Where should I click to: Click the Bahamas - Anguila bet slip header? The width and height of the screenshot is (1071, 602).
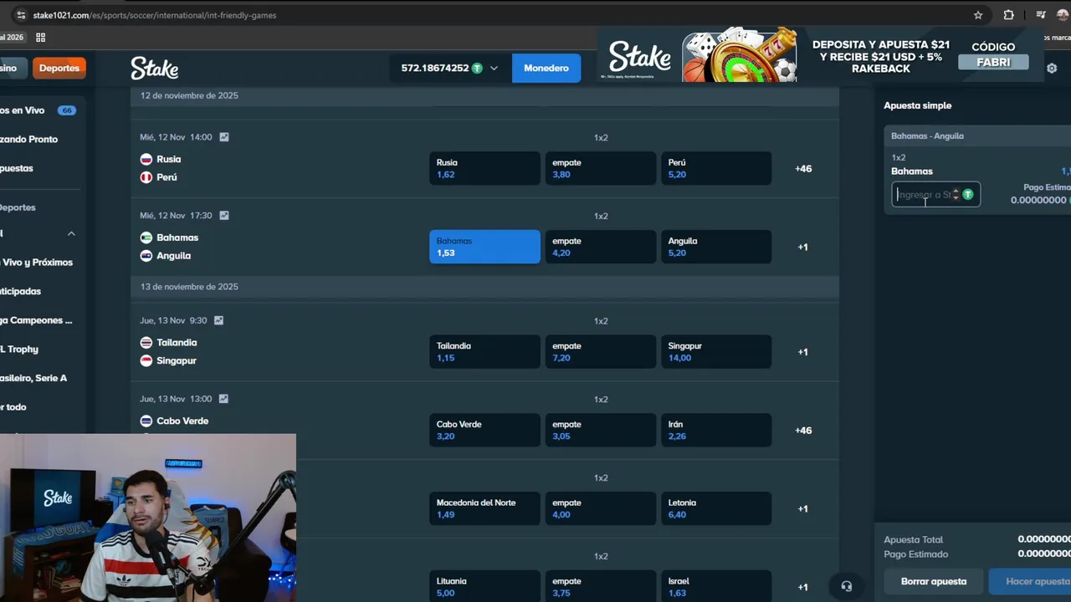977,136
